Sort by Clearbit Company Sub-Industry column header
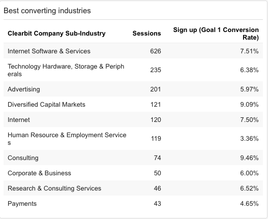This screenshot has height=219, width=268. [x=56, y=34]
